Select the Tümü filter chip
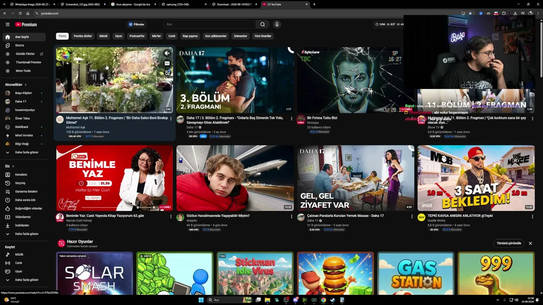Screen dimensions: 543x305 click(x=62, y=36)
